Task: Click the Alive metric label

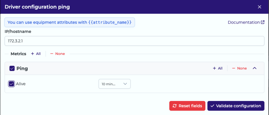Action: pyautogui.click(x=21, y=84)
